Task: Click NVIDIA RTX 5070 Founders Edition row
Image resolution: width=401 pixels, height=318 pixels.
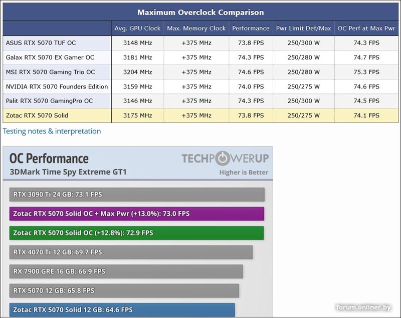Action: point(57,86)
